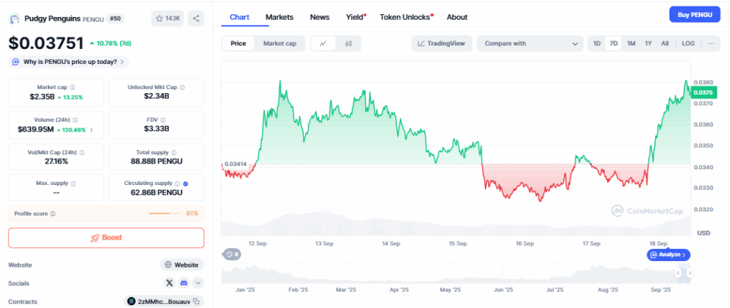Click the events history icon below chart
This screenshot has width=730, height=308.
point(231,254)
